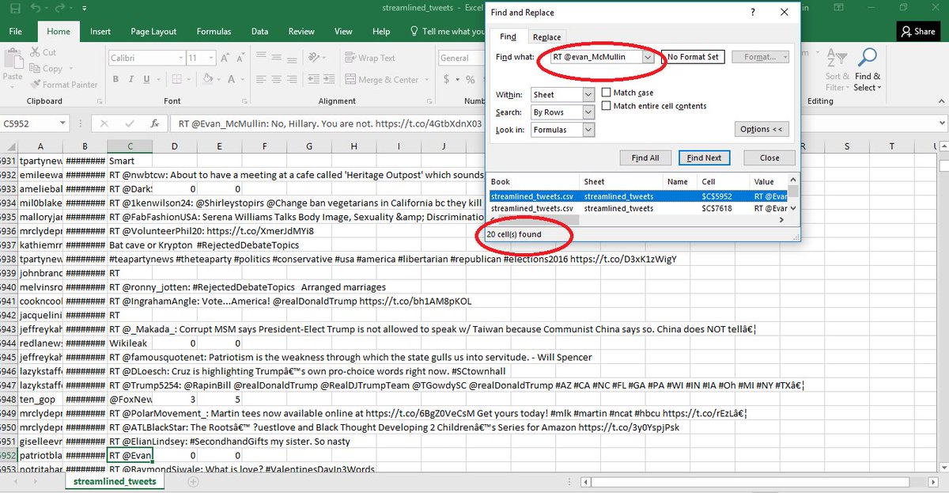
Task: Click the formula bar text
Action: pos(330,123)
